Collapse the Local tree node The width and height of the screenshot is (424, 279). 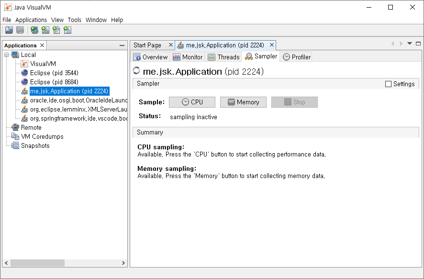point(7,55)
